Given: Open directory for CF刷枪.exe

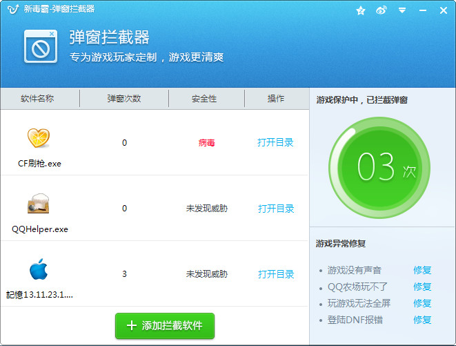Looking at the screenshot, I should pos(275,142).
